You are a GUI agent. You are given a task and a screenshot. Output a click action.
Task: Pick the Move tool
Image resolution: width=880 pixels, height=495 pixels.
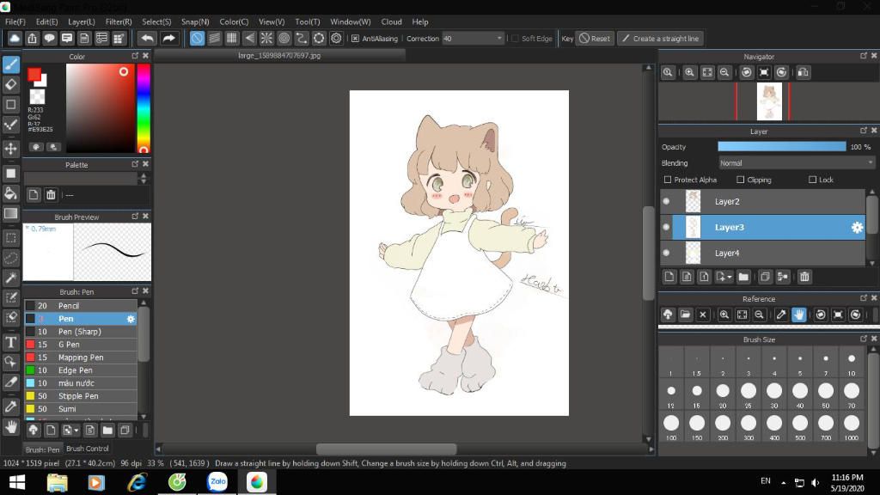[x=10, y=149]
